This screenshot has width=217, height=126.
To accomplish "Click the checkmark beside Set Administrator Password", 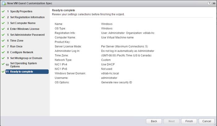I will tap(3, 35).
